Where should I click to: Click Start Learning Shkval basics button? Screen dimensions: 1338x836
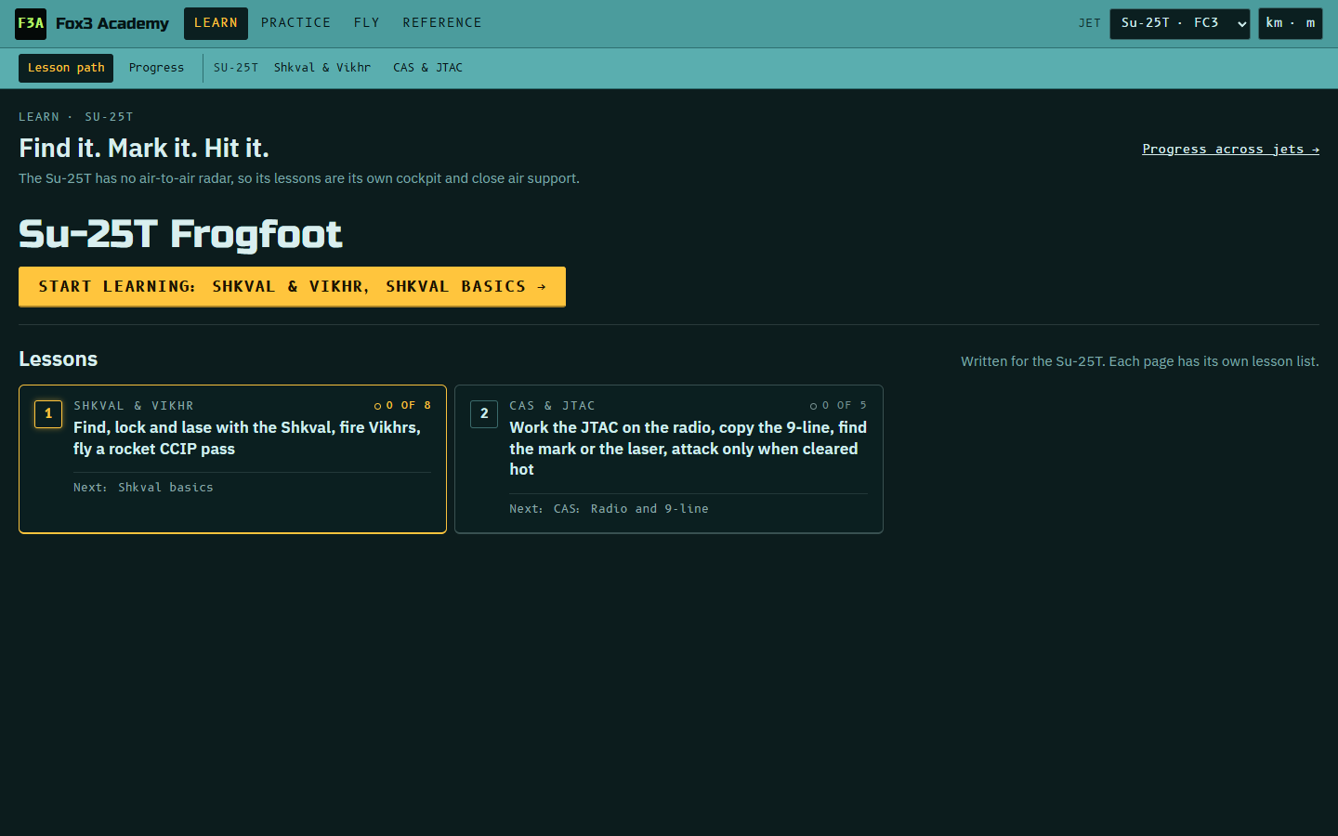point(292,287)
